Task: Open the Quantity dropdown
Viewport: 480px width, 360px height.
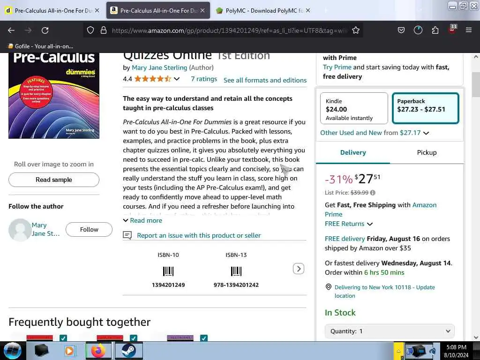Action: [x=390, y=331]
